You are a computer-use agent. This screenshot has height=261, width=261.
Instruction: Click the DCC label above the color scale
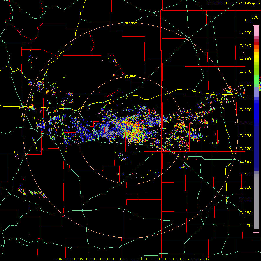point(255,17)
